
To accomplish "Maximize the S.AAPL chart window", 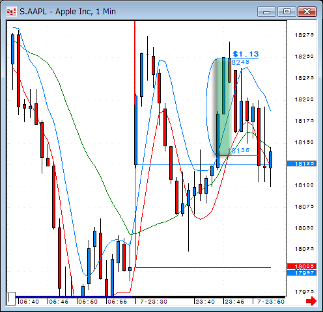I will (x=287, y=12).
